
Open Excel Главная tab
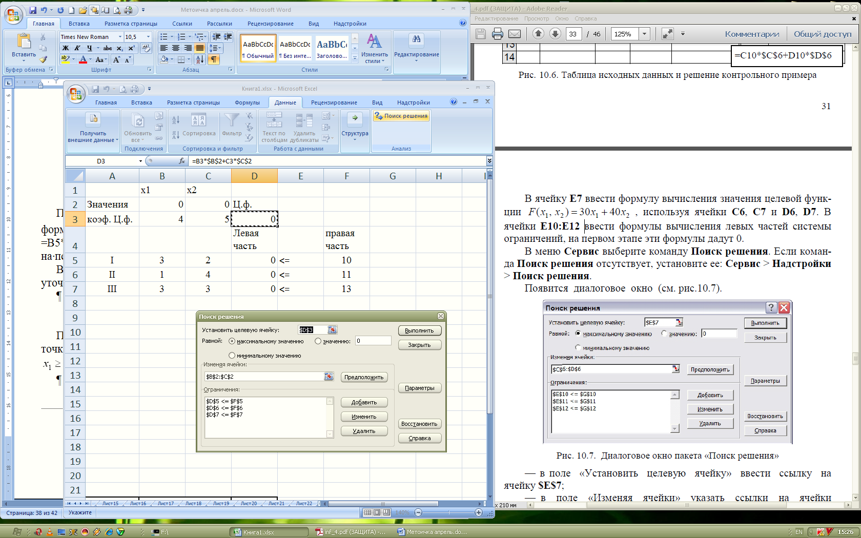106,102
